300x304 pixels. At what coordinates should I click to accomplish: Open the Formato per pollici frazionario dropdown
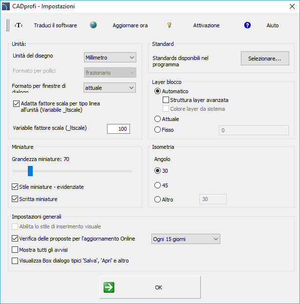coord(110,73)
